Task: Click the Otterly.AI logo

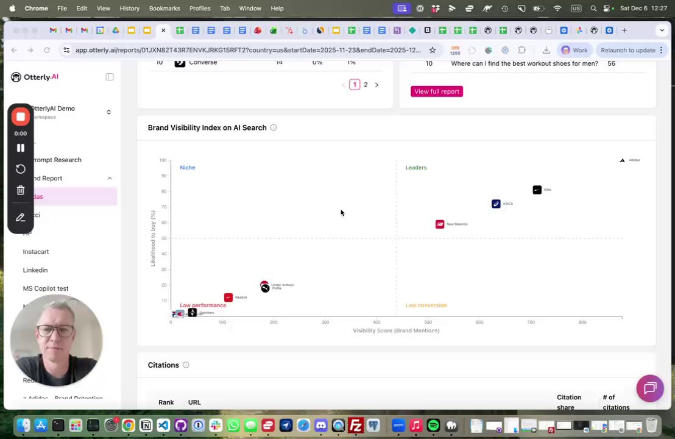Action: (x=35, y=77)
